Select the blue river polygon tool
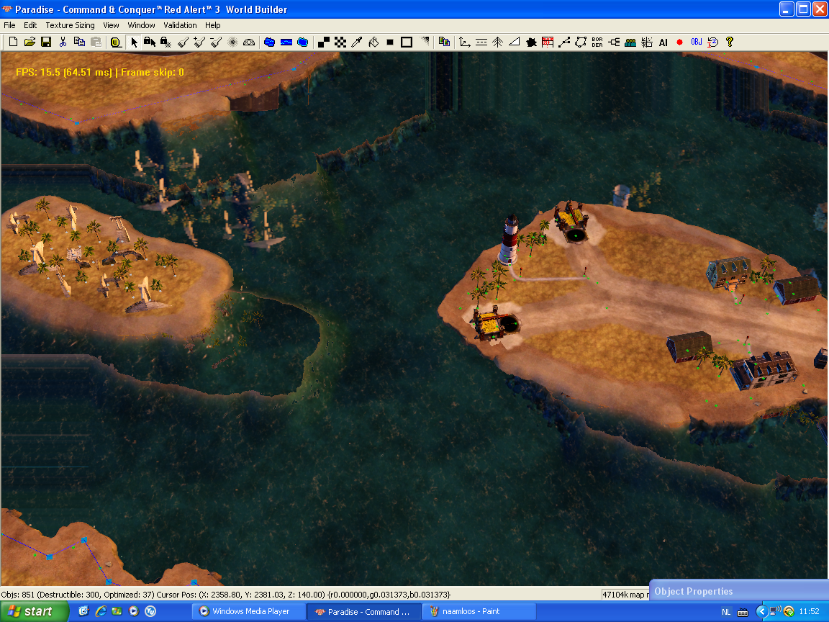 coord(303,42)
